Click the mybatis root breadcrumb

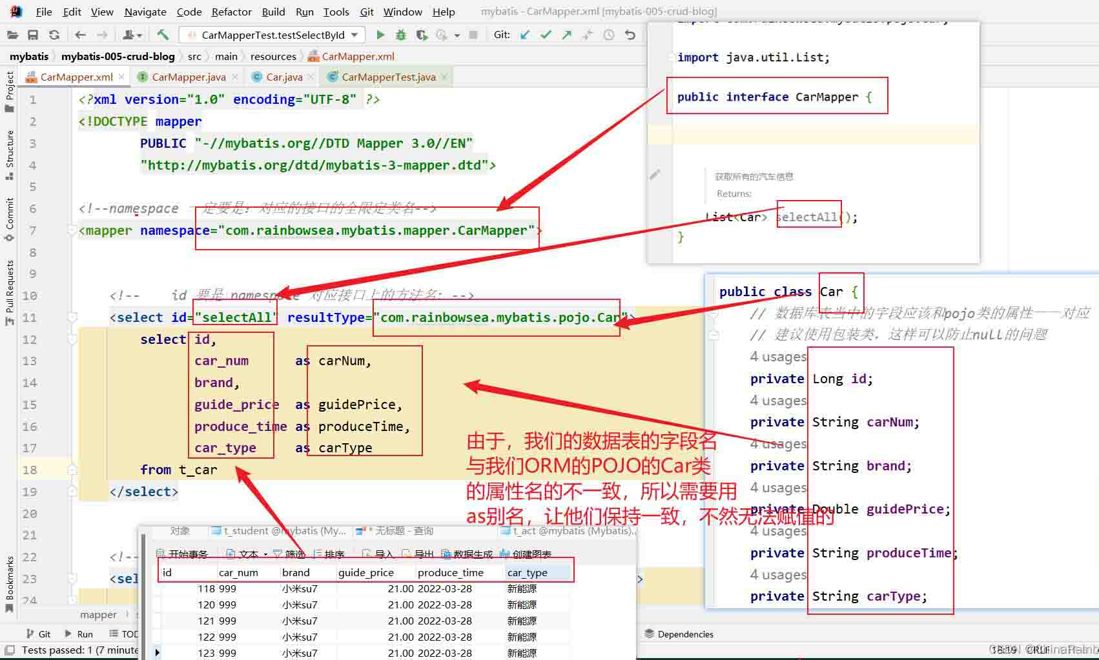coord(29,56)
